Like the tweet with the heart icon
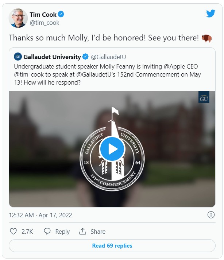 pyautogui.click(x=13, y=232)
